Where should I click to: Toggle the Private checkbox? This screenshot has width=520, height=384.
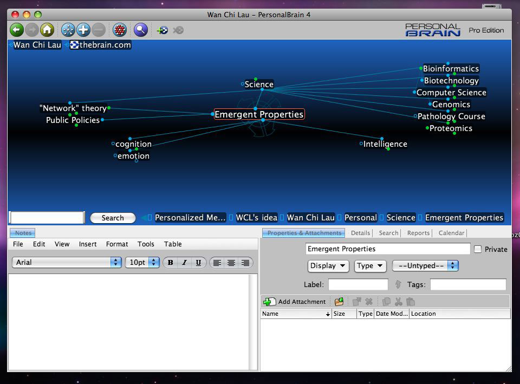478,249
